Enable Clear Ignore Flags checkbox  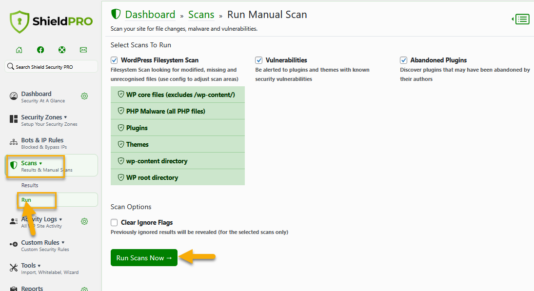tap(114, 223)
